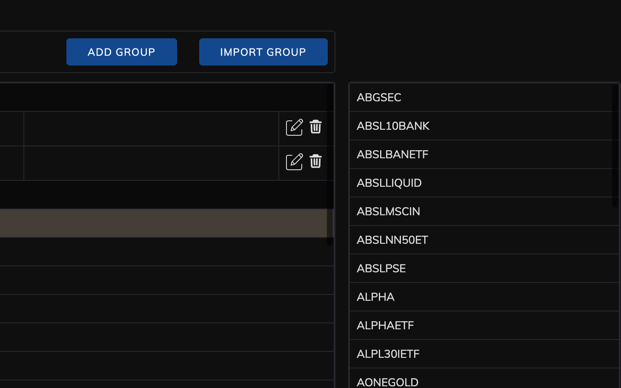Choose ABSLBANETF from the list
621x388 pixels.
coord(484,154)
